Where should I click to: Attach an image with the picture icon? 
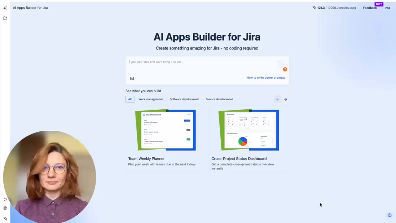click(132, 78)
